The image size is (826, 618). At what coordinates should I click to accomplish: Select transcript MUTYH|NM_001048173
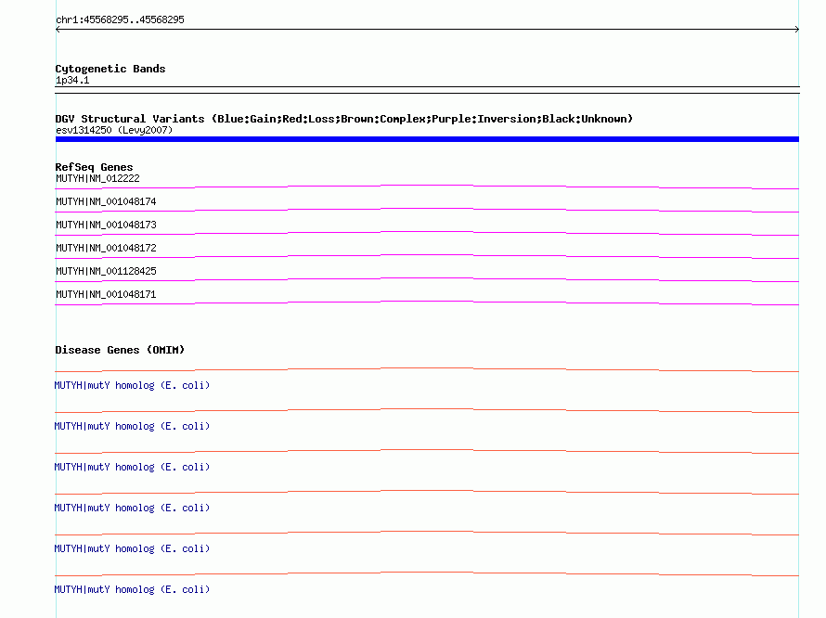[106, 225]
